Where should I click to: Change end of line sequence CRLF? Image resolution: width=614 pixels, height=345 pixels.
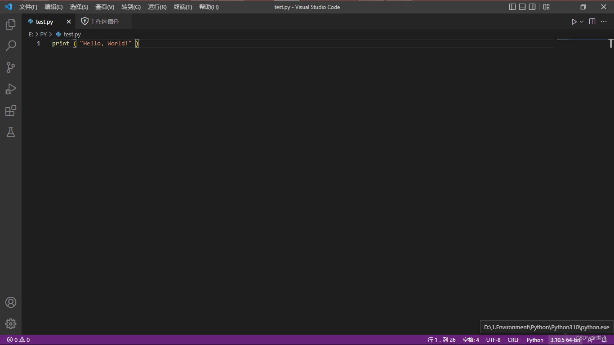(513, 340)
